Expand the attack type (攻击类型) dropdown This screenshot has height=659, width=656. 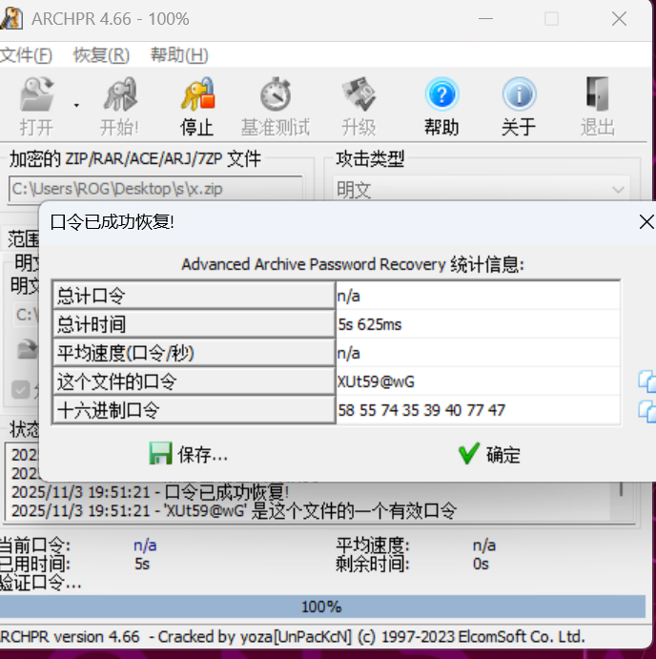pyautogui.click(x=618, y=190)
